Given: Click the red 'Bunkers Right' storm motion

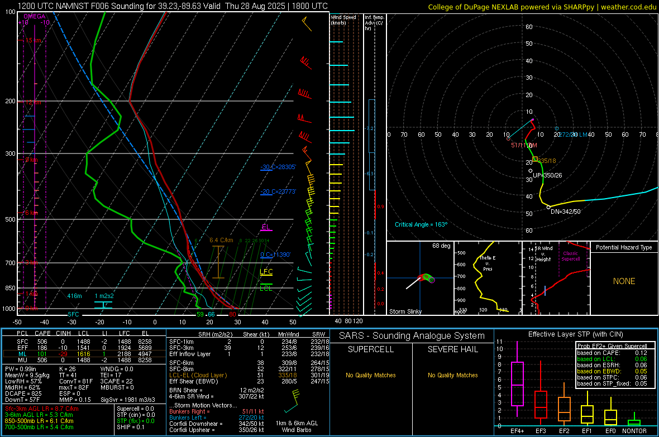Looking at the screenshot, I should pos(217,411).
